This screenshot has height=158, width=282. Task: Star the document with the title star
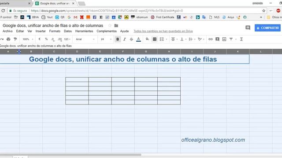point(110,25)
